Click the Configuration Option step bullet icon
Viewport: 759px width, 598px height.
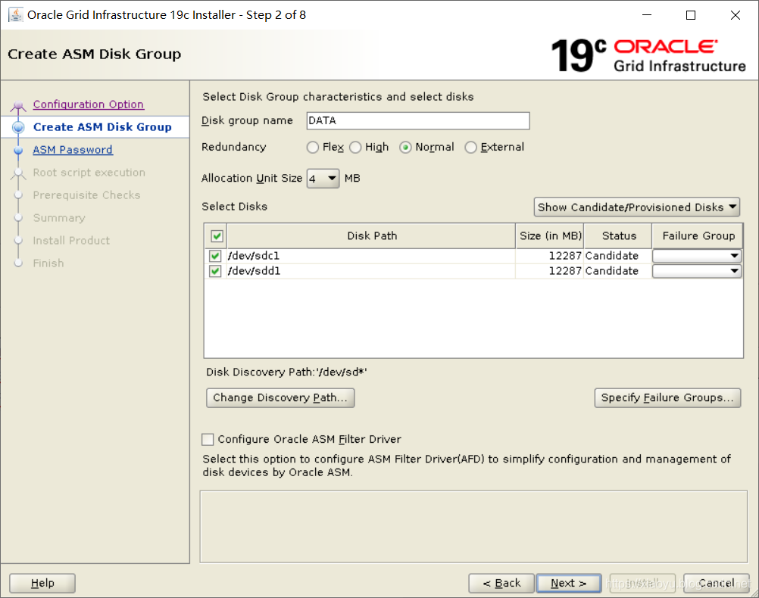click(x=18, y=105)
